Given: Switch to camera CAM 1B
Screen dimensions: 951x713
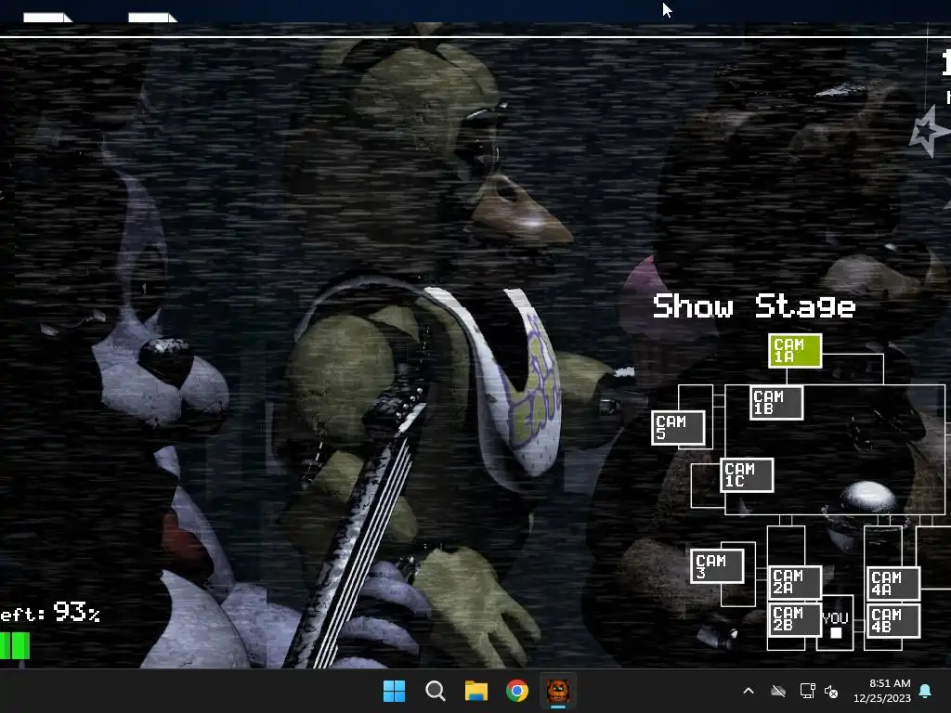Looking at the screenshot, I should point(776,403).
